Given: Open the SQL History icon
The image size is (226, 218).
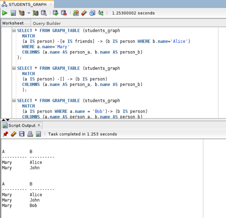Looking at the screenshot, I should (x=92, y=13).
